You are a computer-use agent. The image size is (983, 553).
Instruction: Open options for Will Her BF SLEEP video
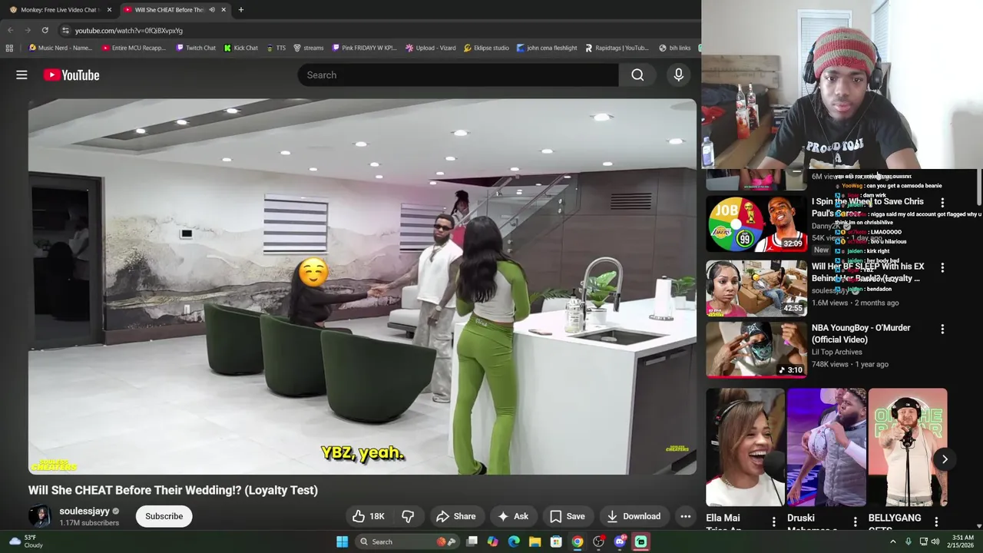[942, 267]
